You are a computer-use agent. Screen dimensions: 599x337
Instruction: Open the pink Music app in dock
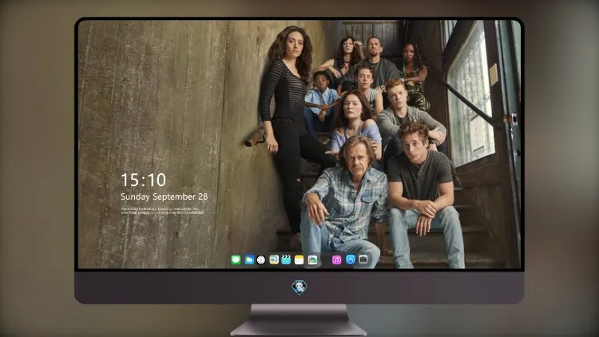coord(336,260)
